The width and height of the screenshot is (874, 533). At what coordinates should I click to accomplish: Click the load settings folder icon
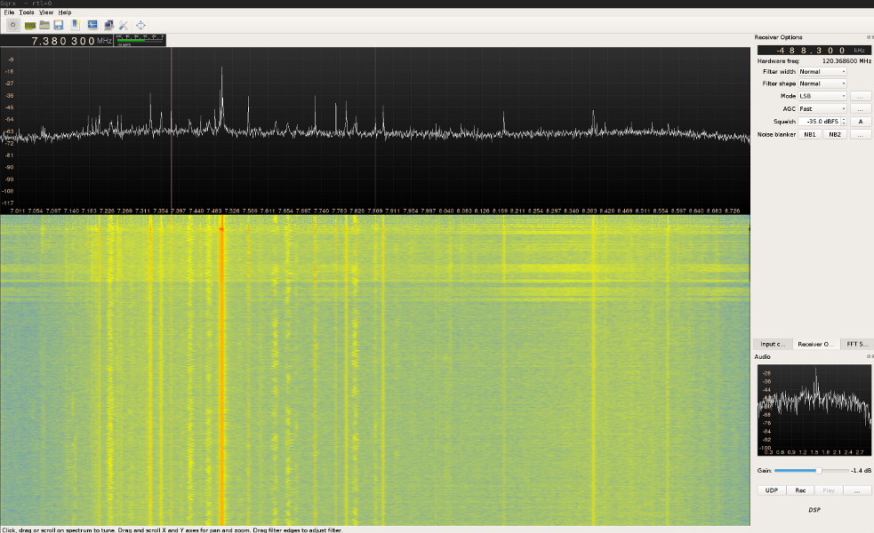click(x=44, y=25)
